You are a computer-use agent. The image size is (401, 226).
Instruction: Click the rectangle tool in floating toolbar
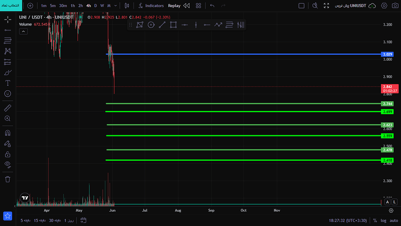(173, 25)
